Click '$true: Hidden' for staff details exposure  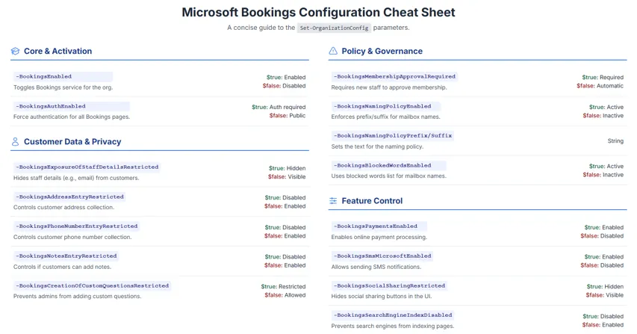pyautogui.click(x=288, y=168)
